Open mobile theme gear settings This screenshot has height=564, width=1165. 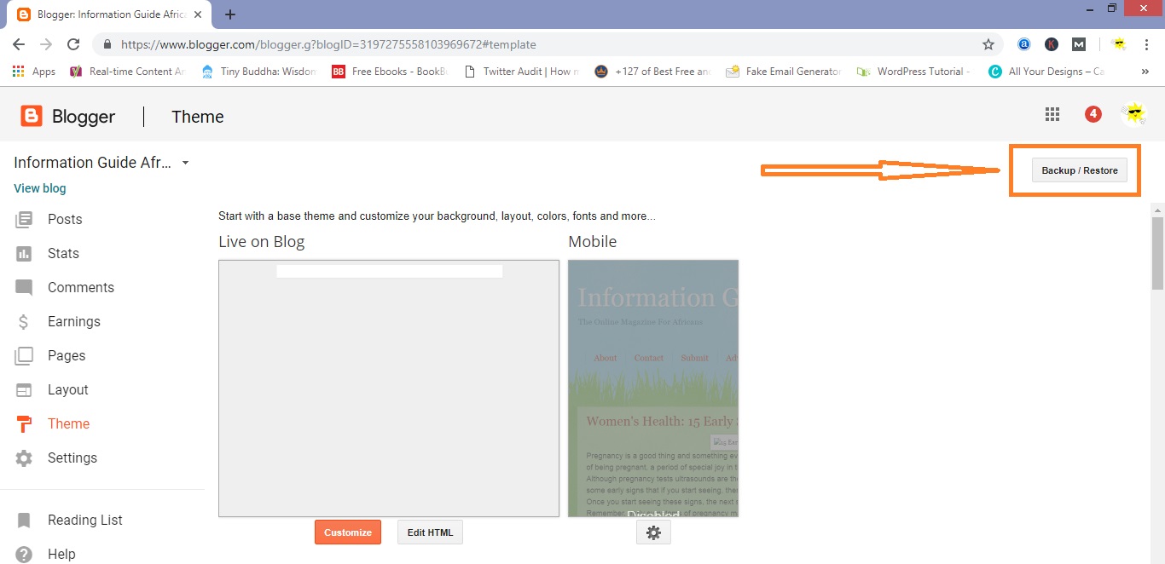point(653,532)
